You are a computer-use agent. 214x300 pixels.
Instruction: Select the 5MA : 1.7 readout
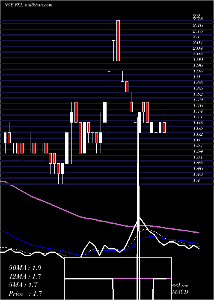tap(23, 285)
